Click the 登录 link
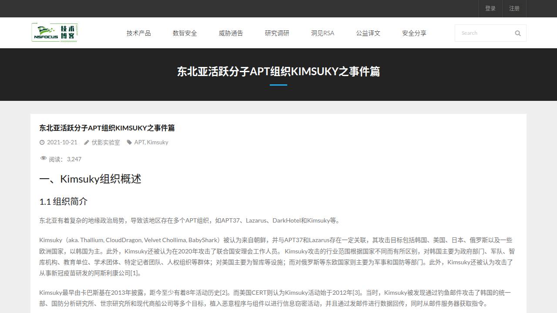 (x=490, y=8)
